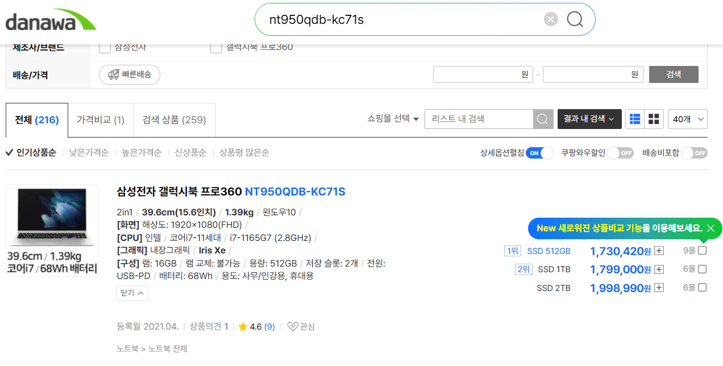Viewport: 723px width, 366px height.
Task: Check the 갤럭시북 프로360 checkbox
Action: click(216, 48)
